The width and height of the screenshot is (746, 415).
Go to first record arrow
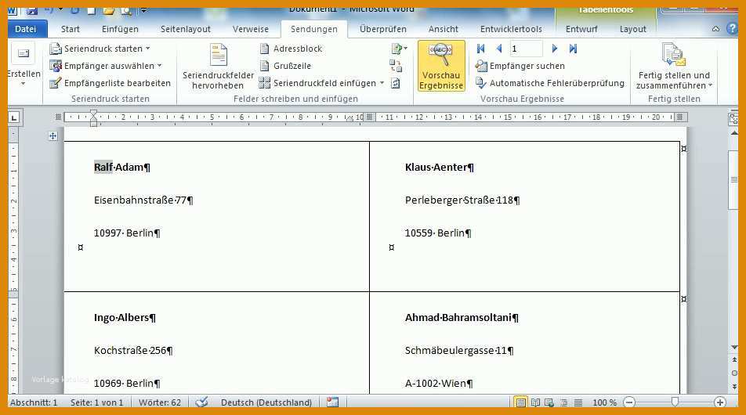[x=480, y=49]
